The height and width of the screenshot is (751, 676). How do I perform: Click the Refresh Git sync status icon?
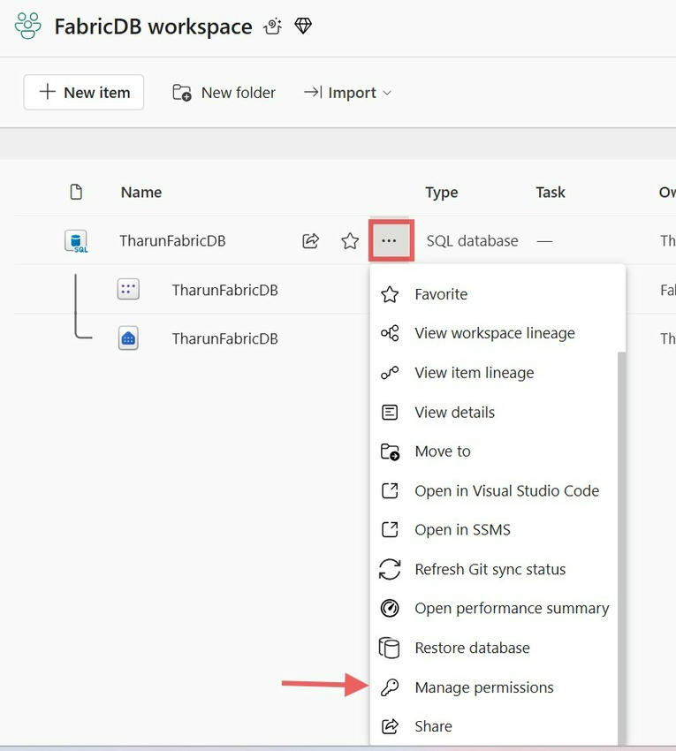pyautogui.click(x=389, y=569)
